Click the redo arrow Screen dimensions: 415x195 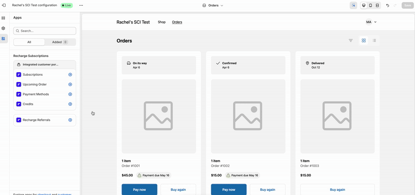[x=395, y=5]
